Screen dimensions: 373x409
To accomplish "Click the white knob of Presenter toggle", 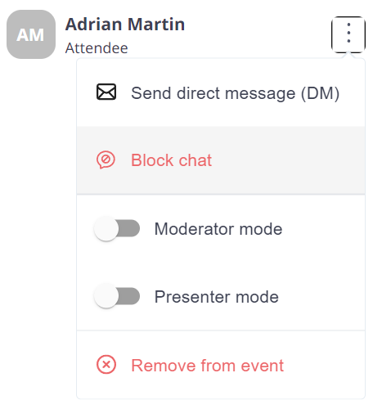I will (x=106, y=296).
